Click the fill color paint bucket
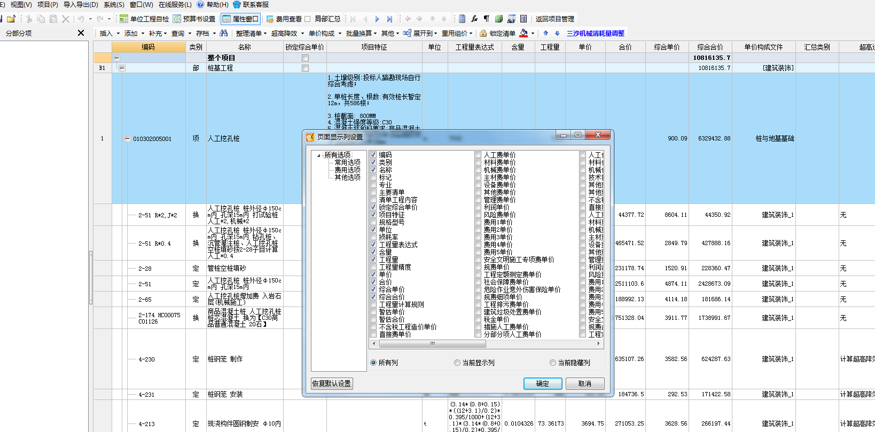Viewport: 875px width, 432px height. pos(524,33)
